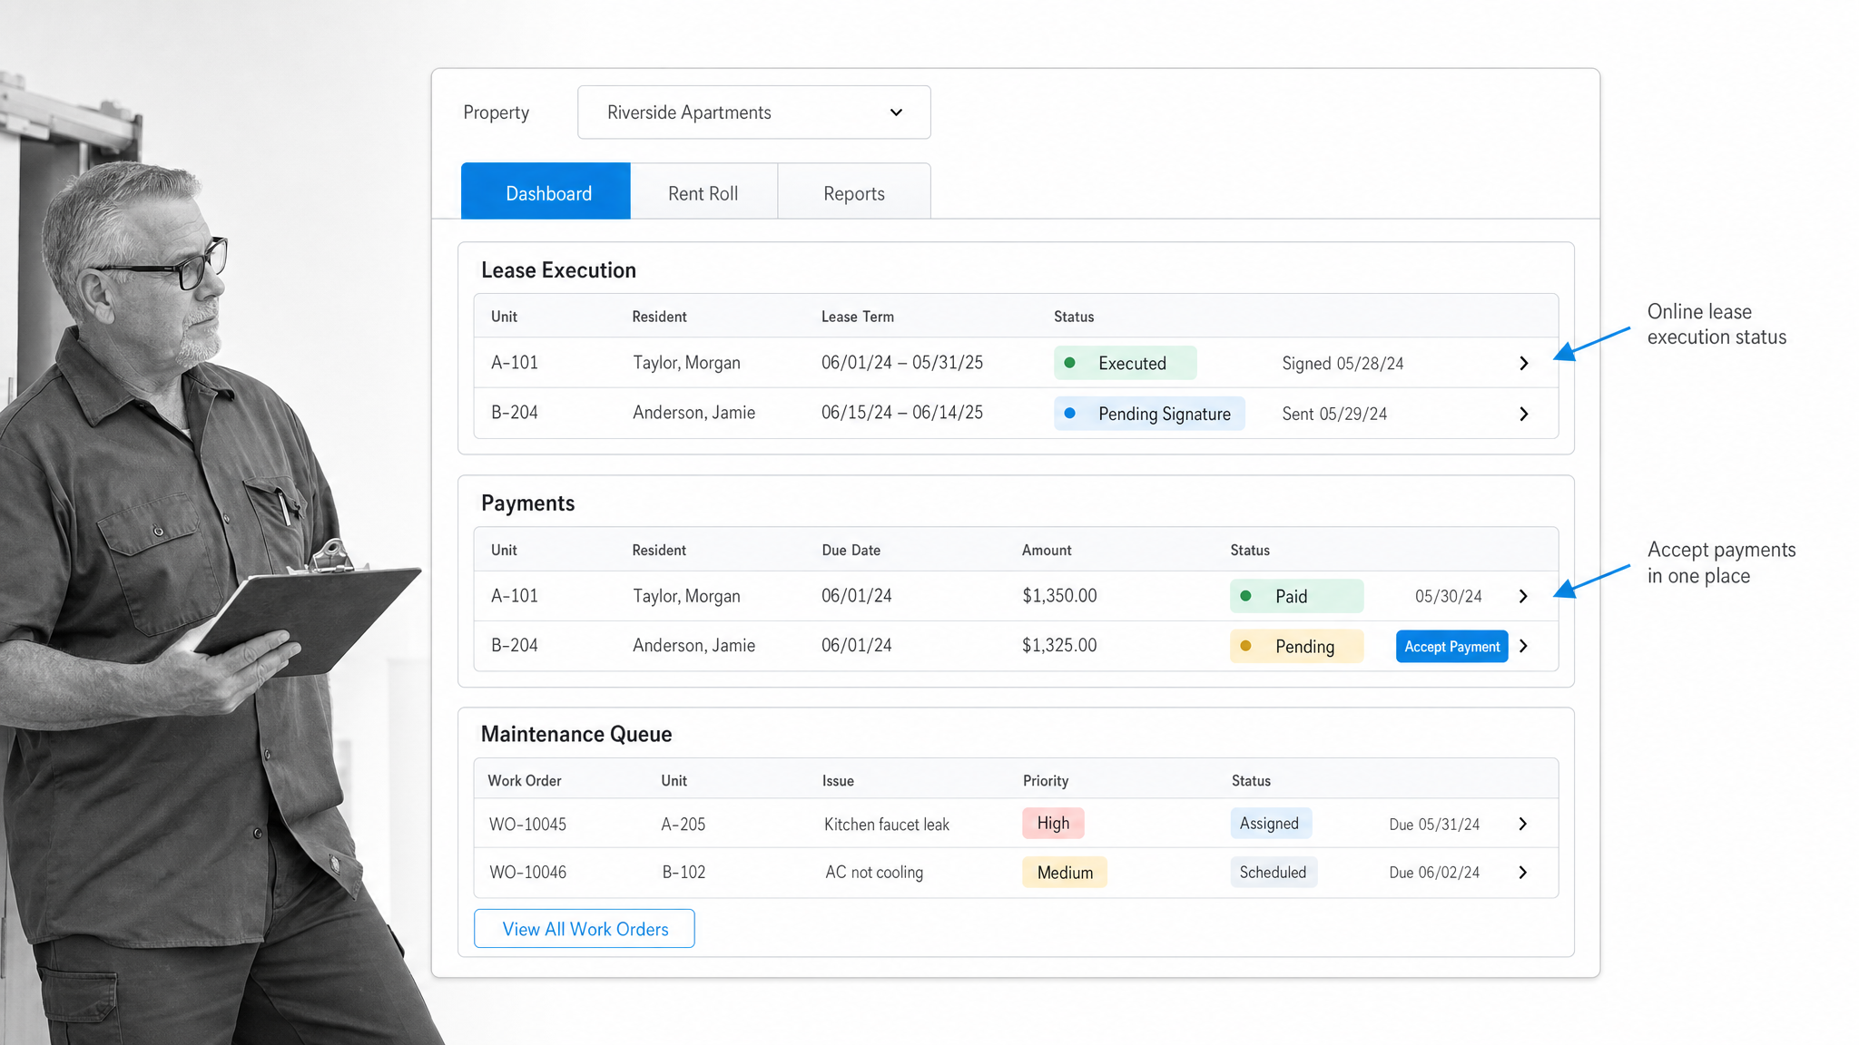
Task: Click the Assigned status tag
Action: [x=1271, y=823]
